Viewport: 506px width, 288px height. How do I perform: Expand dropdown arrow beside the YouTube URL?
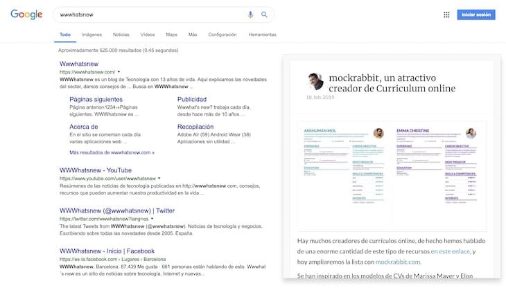coord(159,178)
